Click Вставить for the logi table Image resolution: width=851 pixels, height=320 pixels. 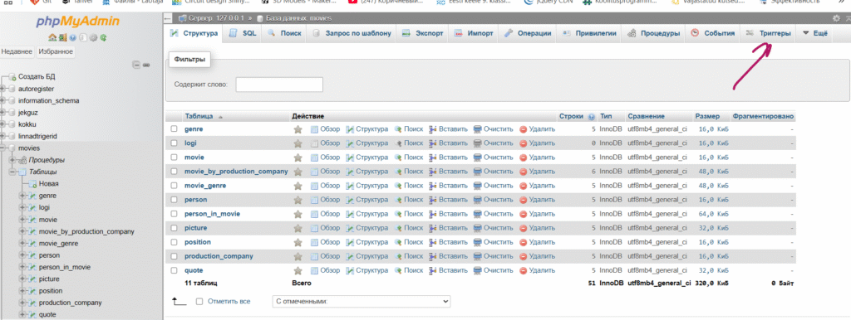click(x=448, y=143)
